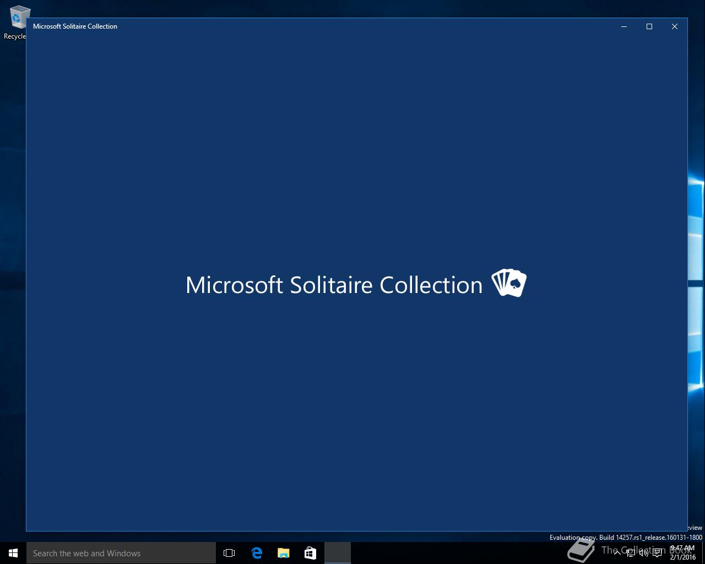Open the Store app from the taskbar

[310, 553]
